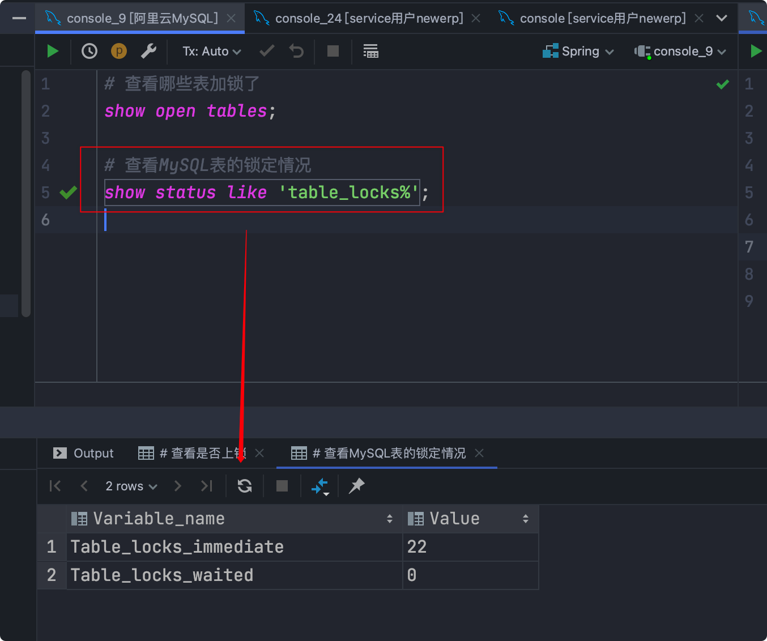
Task: Toggle in-editor results table icon
Action: click(x=370, y=52)
